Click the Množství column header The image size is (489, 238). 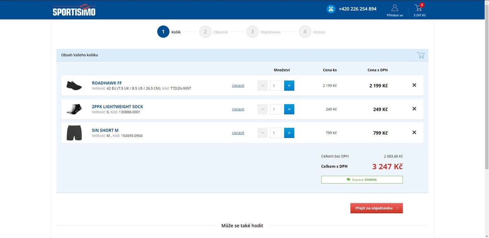(282, 70)
